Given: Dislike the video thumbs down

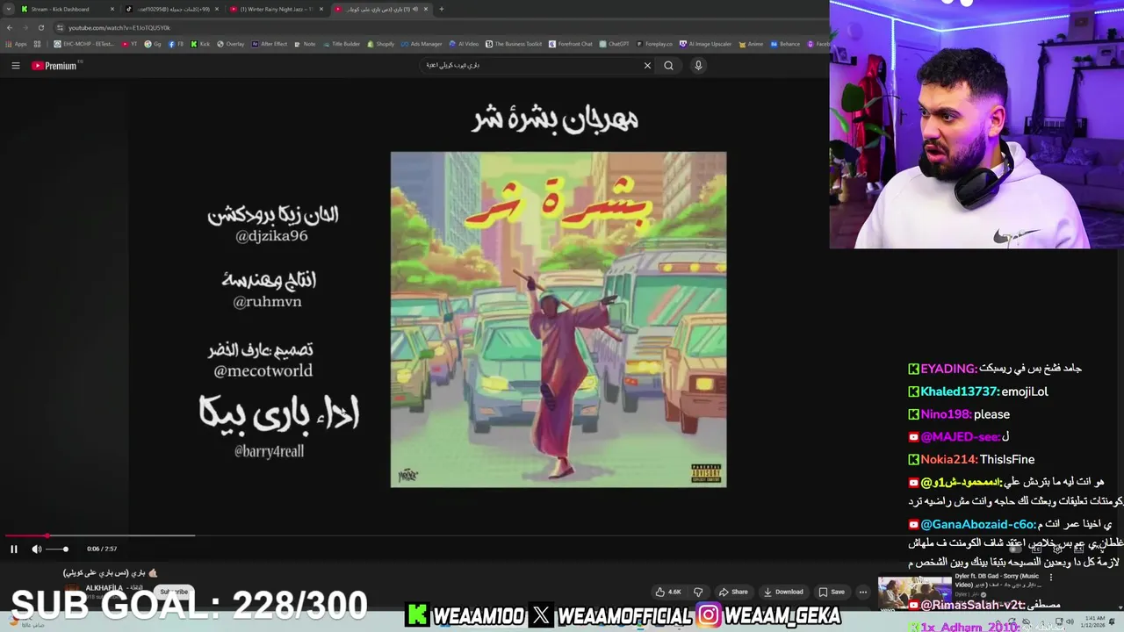Looking at the screenshot, I should (698, 592).
